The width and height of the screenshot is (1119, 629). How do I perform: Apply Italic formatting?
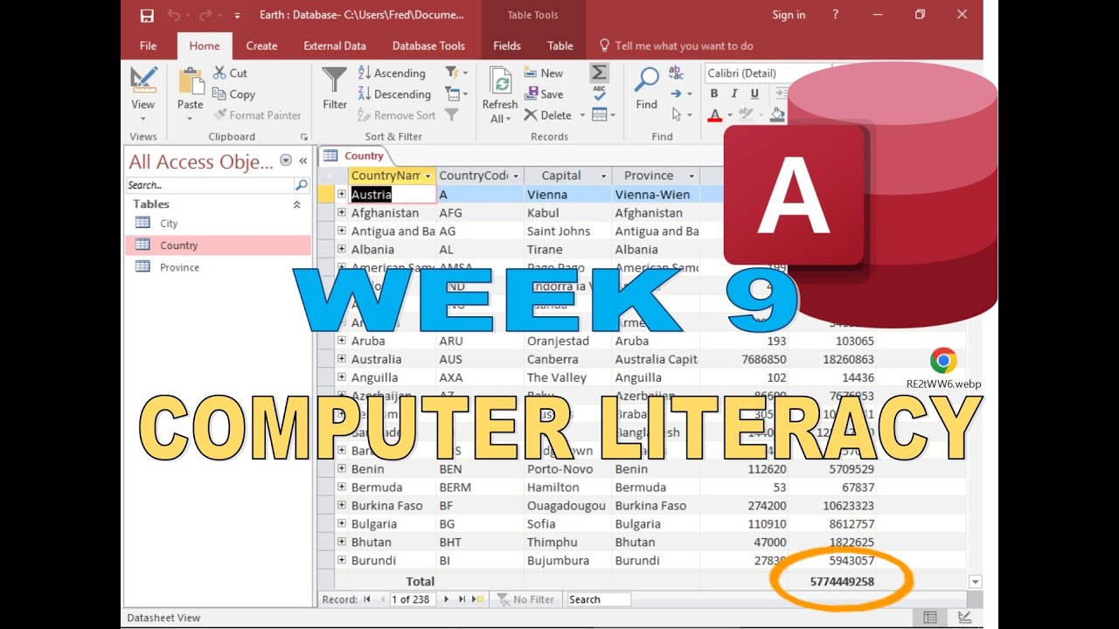coord(733,93)
